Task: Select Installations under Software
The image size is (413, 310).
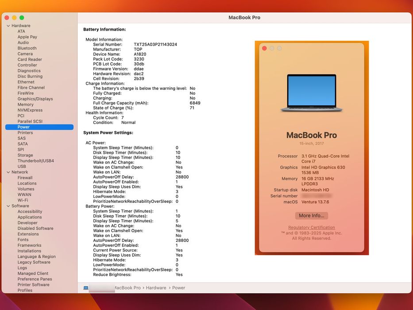Action: tap(29, 251)
